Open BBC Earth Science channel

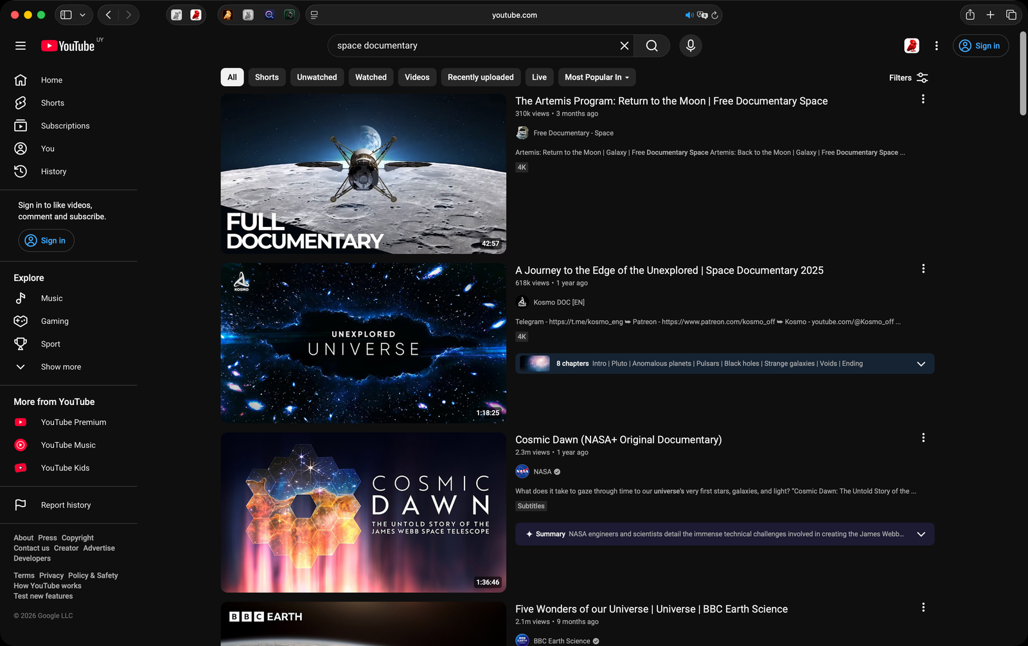tap(562, 641)
